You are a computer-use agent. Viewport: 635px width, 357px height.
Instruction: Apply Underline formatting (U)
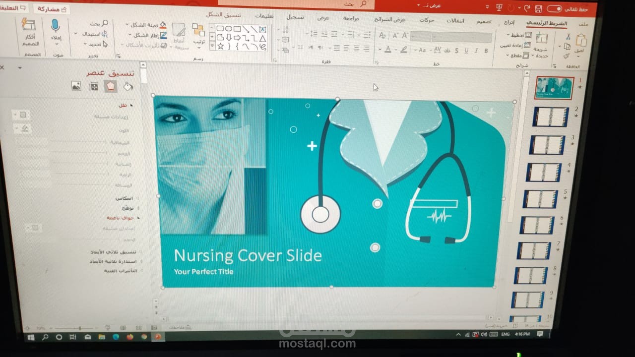click(466, 50)
